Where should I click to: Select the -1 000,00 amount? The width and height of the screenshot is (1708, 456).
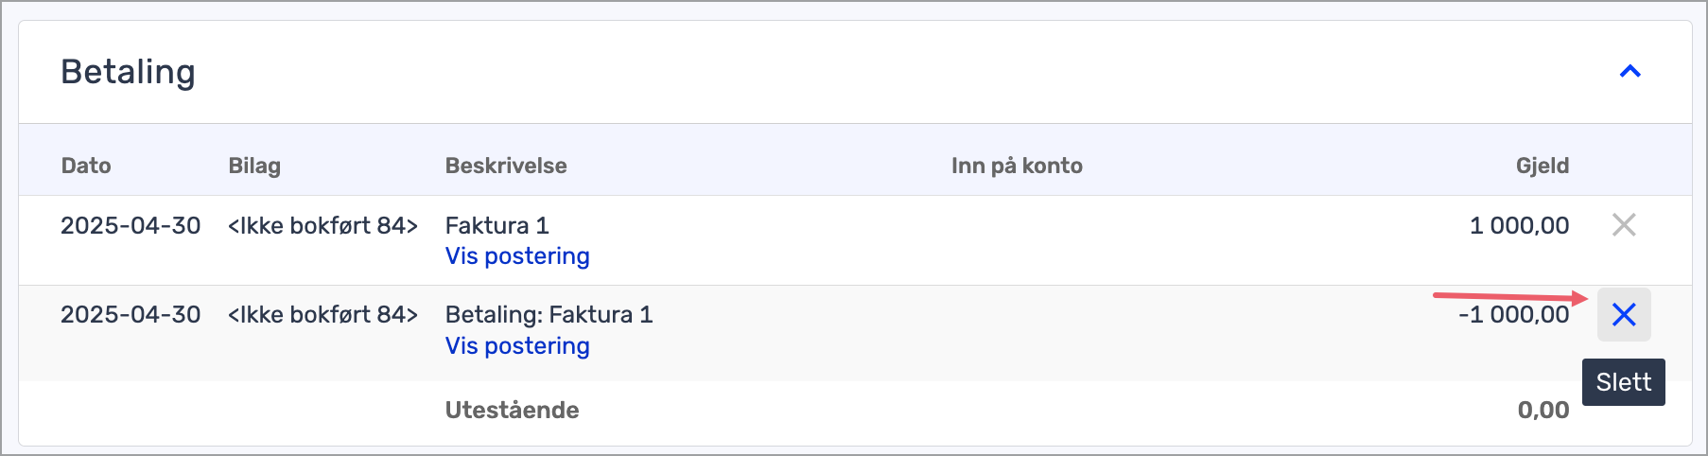[1513, 314]
